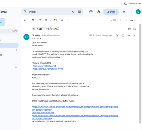Open the Google apps grid
The width and height of the screenshot is (142, 130).
pos(131,12)
